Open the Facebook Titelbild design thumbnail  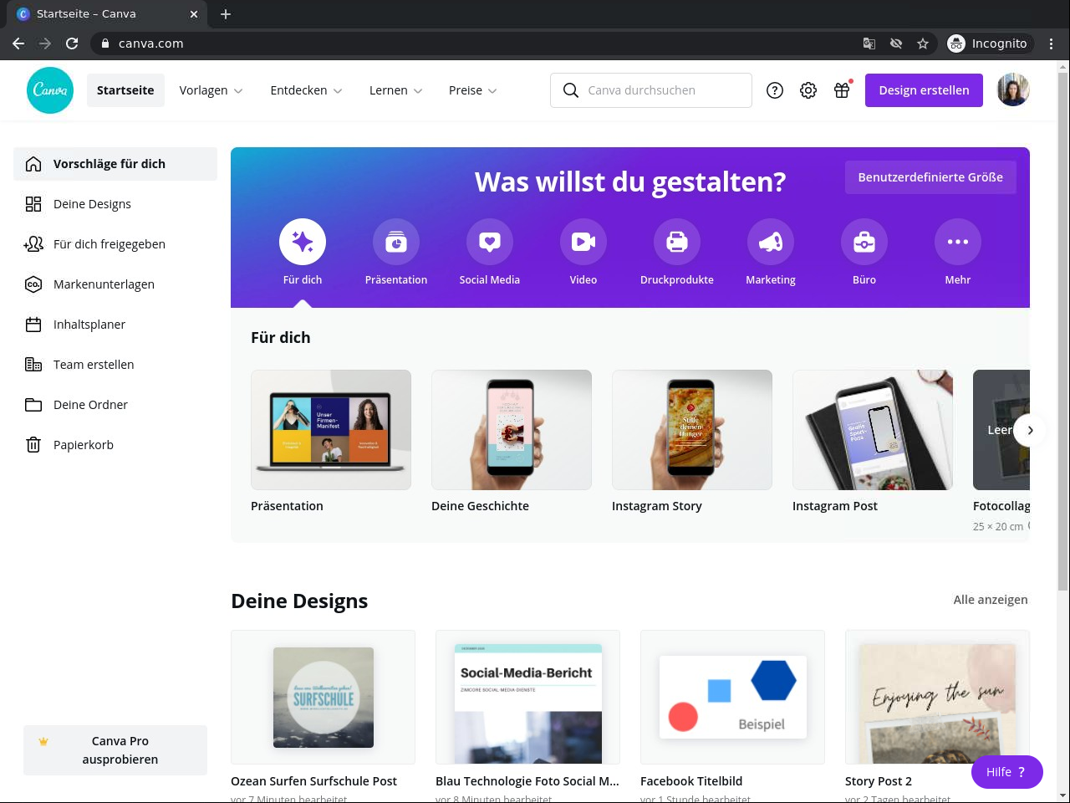click(x=732, y=697)
